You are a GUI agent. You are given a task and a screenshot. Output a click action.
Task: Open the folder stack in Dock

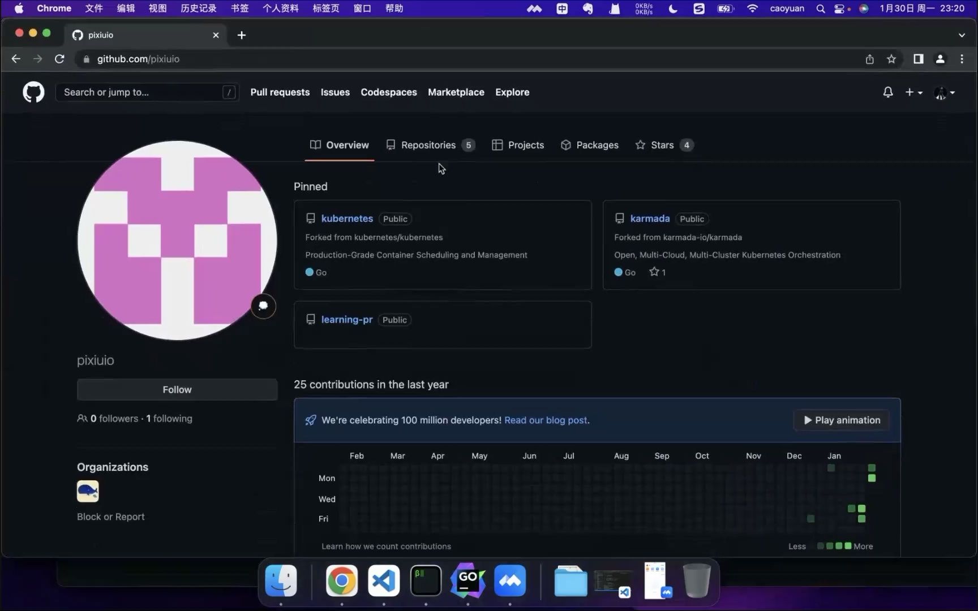(x=570, y=580)
